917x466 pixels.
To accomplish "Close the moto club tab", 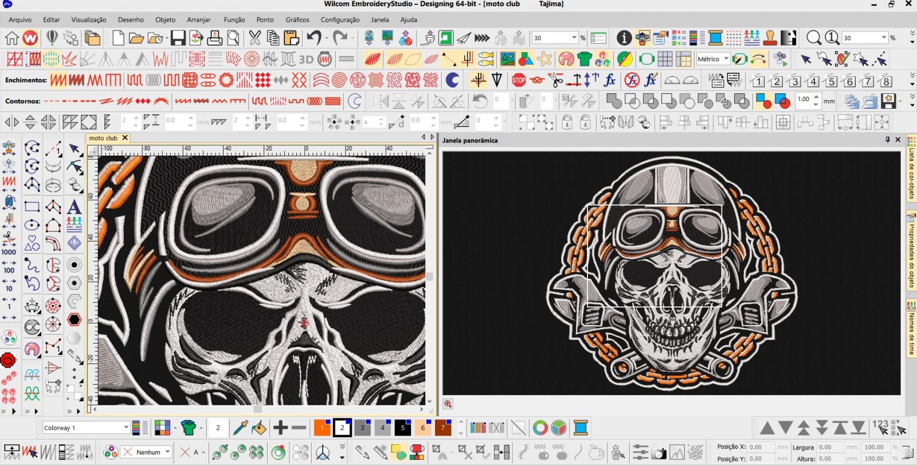I will pyautogui.click(x=124, y=138).
